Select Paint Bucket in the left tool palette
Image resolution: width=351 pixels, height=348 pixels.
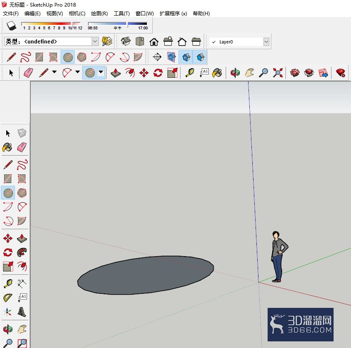[7, 147]
